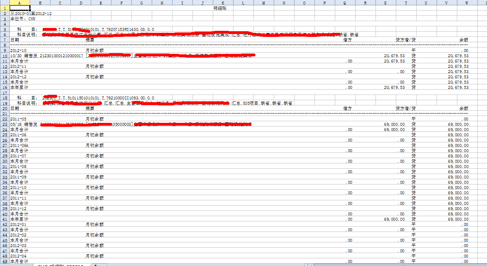
Task: Select column K header
Action: coord(223,3)
